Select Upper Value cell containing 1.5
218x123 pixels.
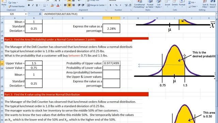34,63
